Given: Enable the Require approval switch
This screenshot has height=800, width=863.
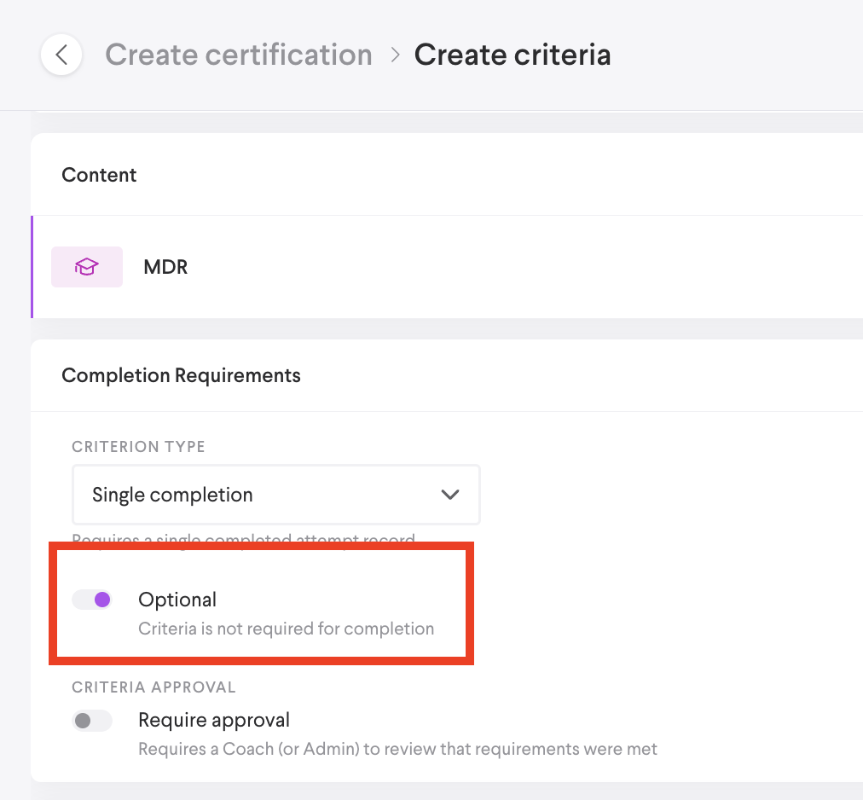Looking at the screenshot, I should (92, 721).
